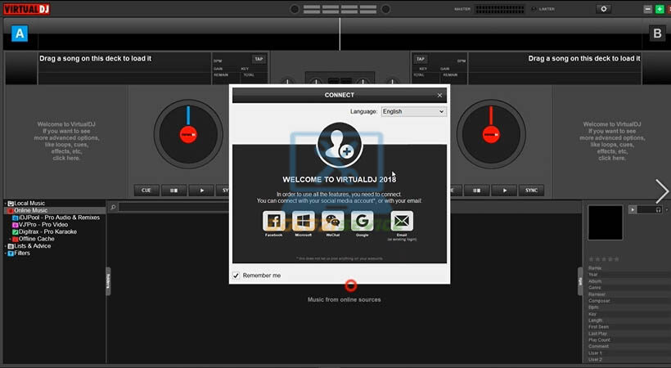Image resolution: width=671 pixels, height=368 pixels.
Task: Select the Email login icon
Action: 402,221
